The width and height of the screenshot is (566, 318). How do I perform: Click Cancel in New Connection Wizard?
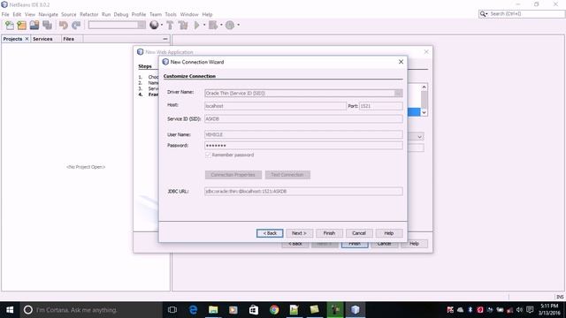click(x=359, y=233)
